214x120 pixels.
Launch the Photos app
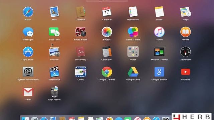point(107,32)
